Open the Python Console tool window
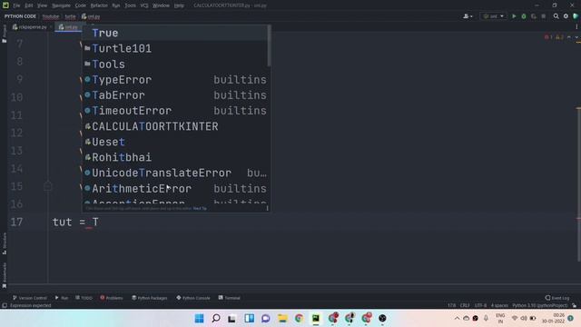Screen dimensions: 581x327 pos(193,298)
